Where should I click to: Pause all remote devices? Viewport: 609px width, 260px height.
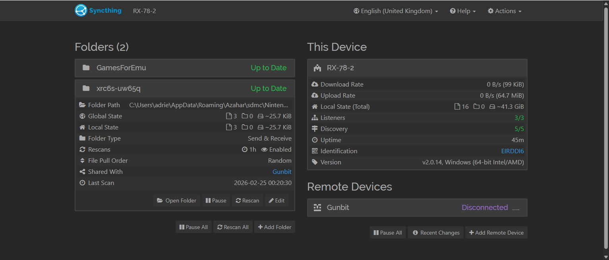[x=388, y=233]
